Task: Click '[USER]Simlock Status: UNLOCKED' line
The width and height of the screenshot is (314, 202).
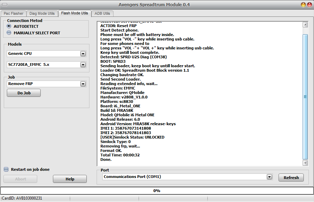Action: coord(132,137)
